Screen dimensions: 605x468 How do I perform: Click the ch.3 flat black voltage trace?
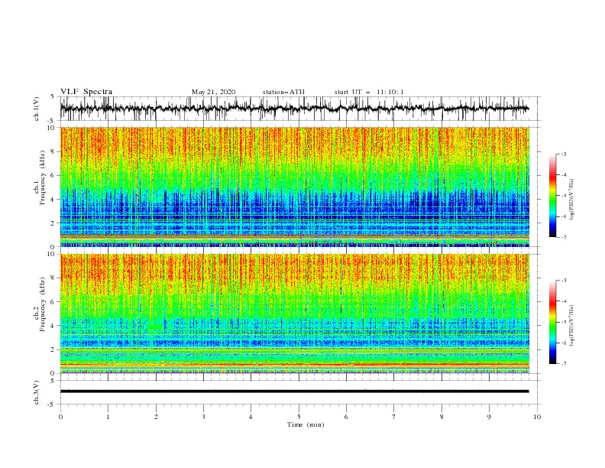(x=294, y=392)
